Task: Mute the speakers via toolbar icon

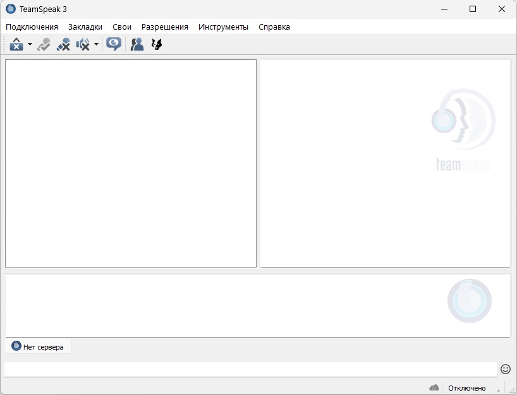Action: coord(83,44)
